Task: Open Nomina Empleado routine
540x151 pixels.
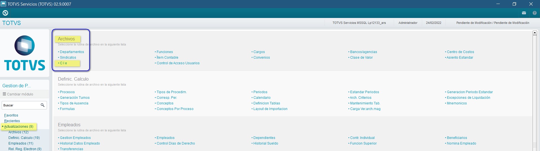Action: point(462,143)
